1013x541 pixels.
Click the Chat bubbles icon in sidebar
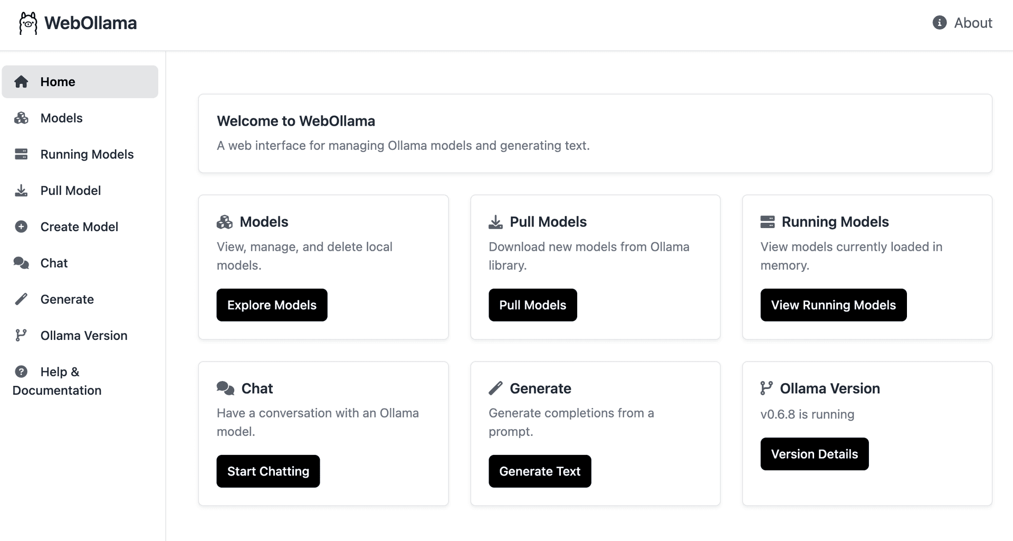pyautogui.click(x=21, y=263)
